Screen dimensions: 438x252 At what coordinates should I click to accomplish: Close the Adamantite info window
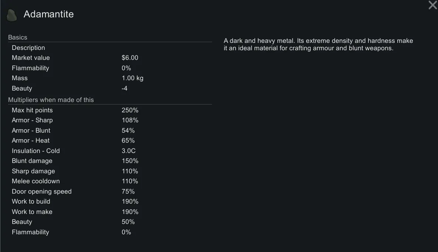(x=432, y=5)
